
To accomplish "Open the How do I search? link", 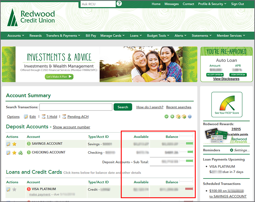I will pyautogui.click(x=150, y=107).
